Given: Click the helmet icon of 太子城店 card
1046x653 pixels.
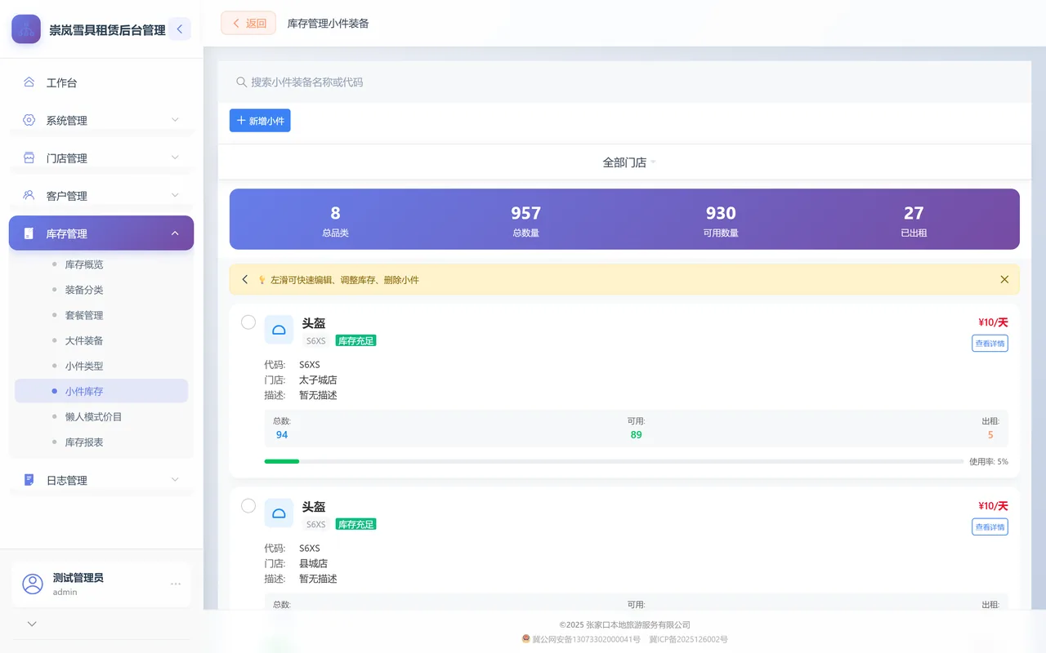Looking at the screenshot, I should (x=279, y=330).
